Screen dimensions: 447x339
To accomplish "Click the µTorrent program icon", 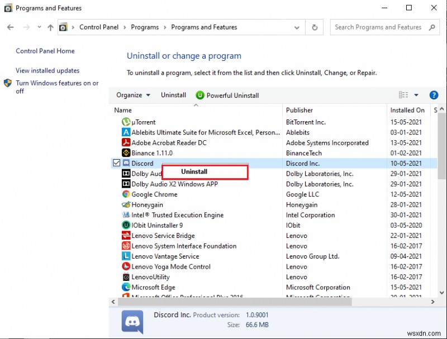I will [x=126, y=122].
